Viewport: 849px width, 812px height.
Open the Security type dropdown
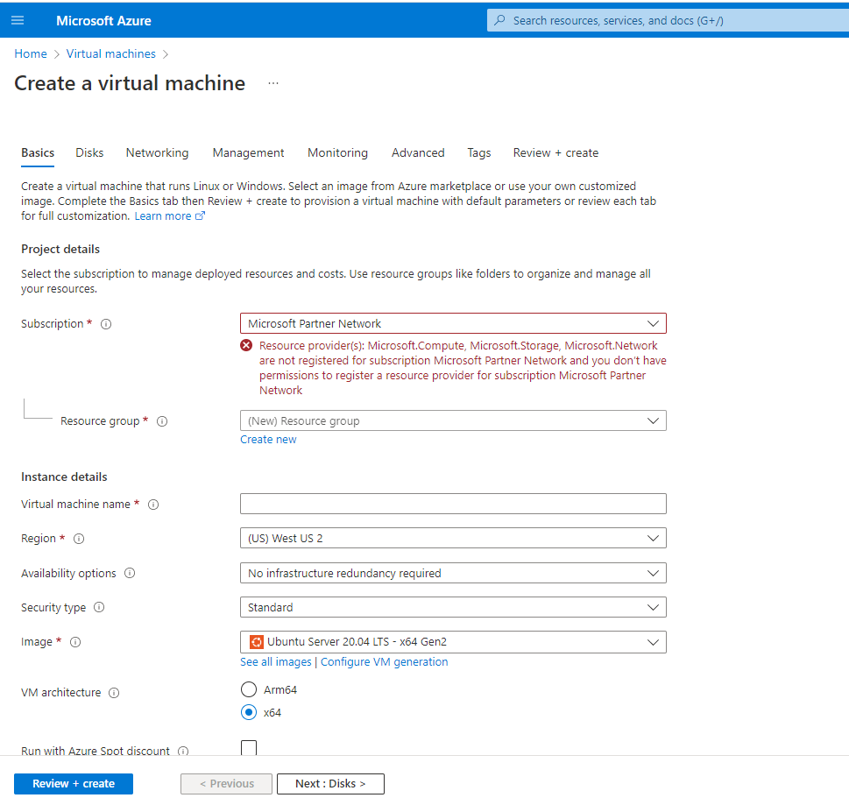(453, 607)
